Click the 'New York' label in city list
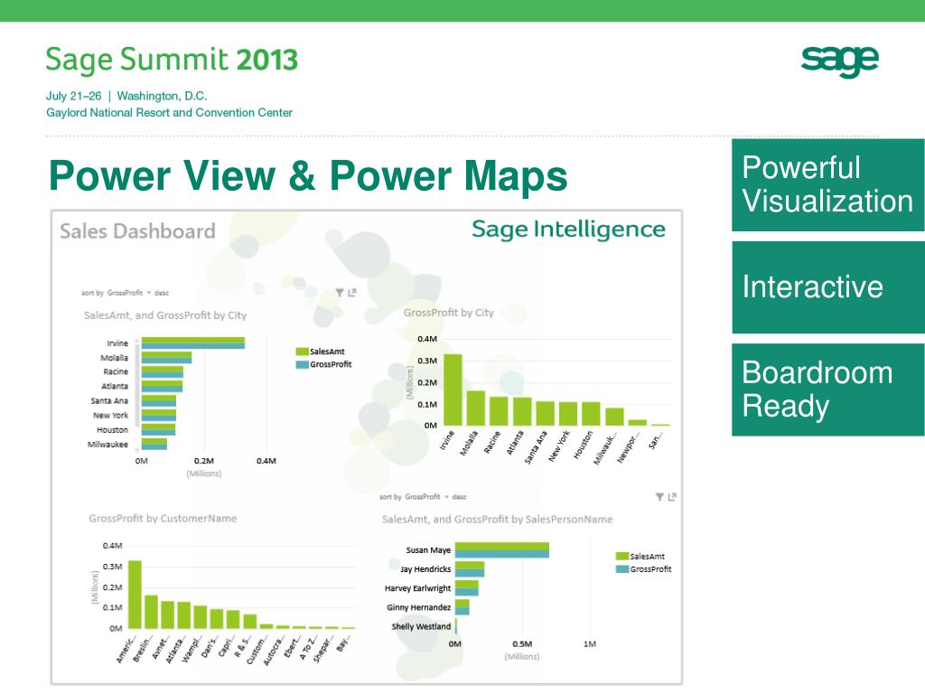This screenshot has height=694, width=925. click(110, 416)
